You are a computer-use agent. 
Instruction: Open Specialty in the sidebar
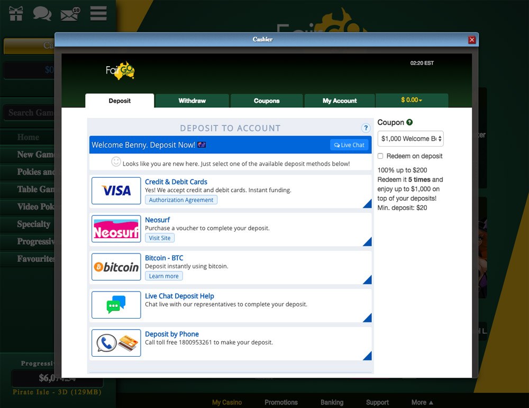click(x=29, y=224)
